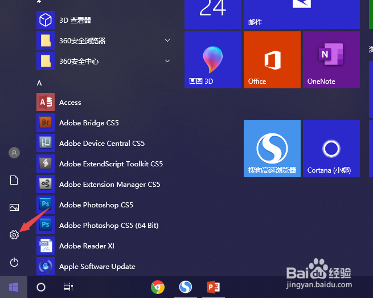Click the 360安全中心 folder icon

point(46,61)
